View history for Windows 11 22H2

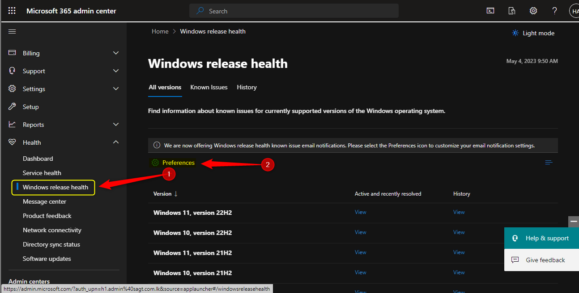[459, 212]
